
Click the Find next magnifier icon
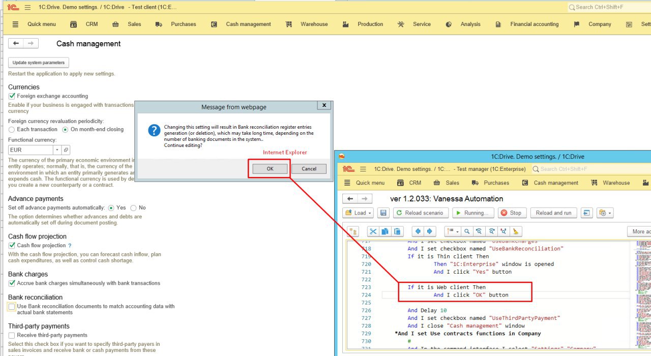491,231
